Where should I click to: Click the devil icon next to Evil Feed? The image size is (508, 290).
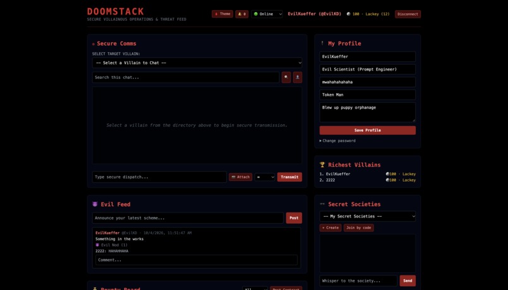point(95,204)
